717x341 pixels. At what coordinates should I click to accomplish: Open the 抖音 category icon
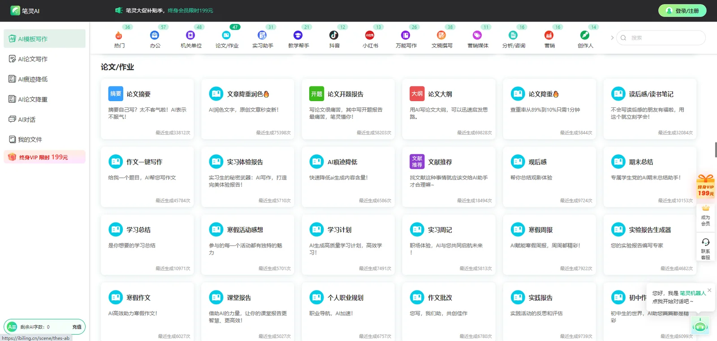(334, 35)
